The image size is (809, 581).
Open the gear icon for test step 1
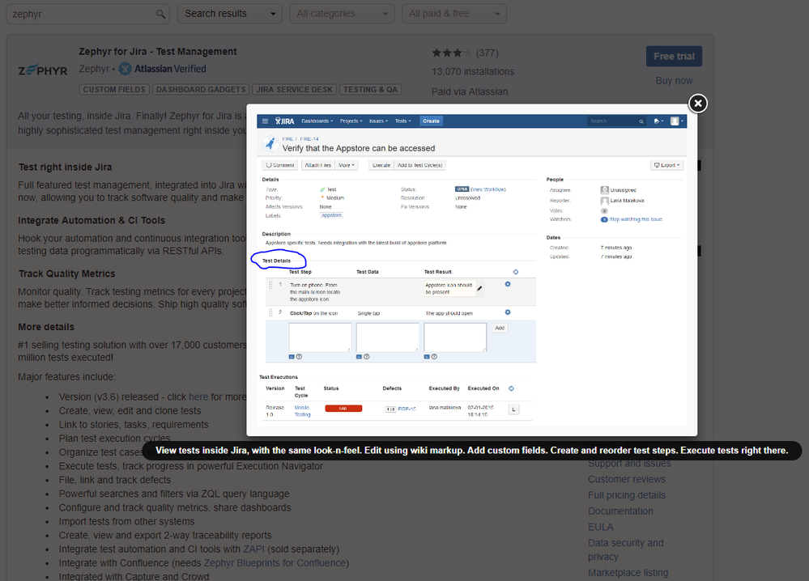click(508, 284)
